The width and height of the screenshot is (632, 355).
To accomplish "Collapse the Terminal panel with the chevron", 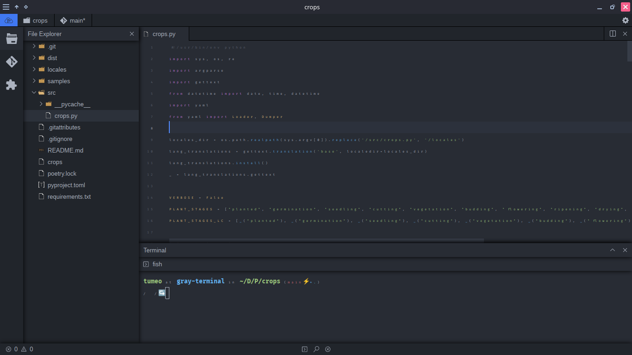I will pyautogui.click(x=613, y=250).
